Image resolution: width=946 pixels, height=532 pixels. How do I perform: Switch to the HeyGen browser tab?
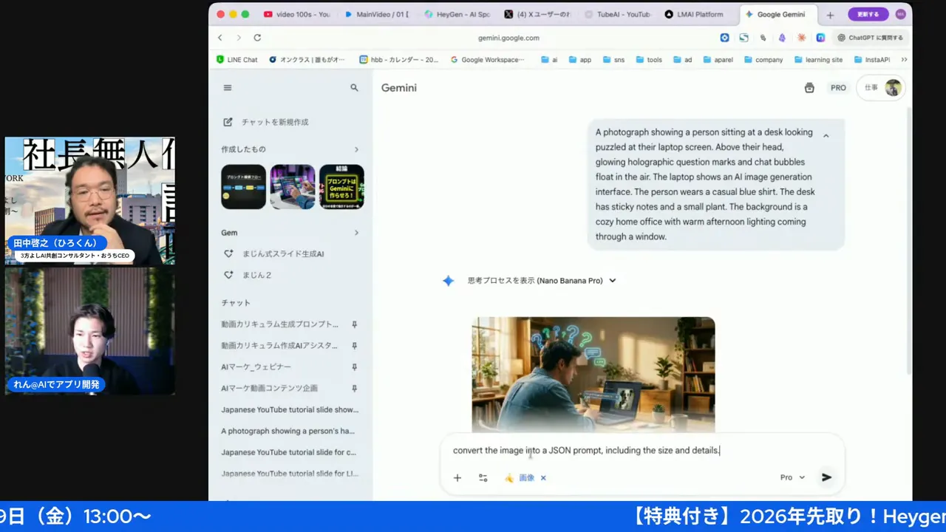click(456, 13)
